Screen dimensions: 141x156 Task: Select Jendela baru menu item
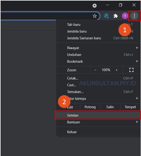98,31
